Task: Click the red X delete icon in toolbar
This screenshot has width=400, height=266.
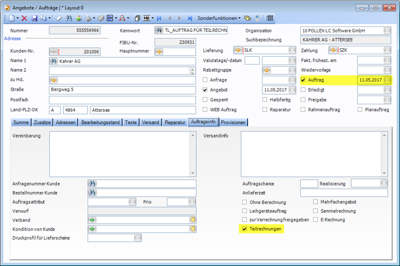Action: (x=24, y=18)
